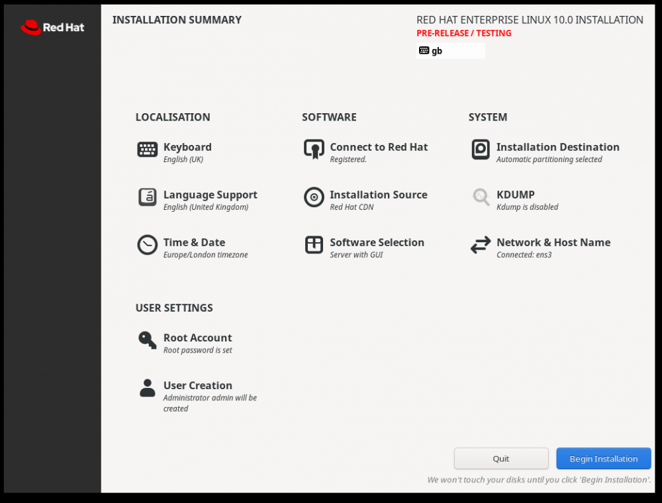Click Begin Installation
The height and width of the screenshot is (503, 662).
(x=603, y=458)
